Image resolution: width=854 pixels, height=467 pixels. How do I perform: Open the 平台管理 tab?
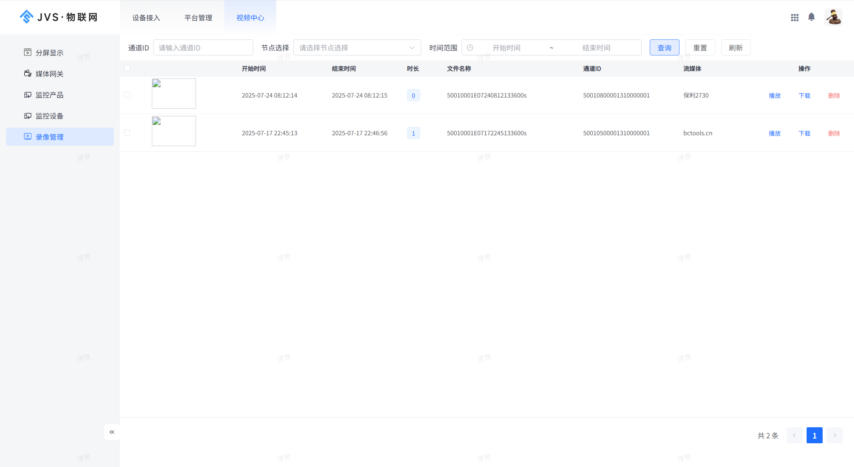coord(198,17)
